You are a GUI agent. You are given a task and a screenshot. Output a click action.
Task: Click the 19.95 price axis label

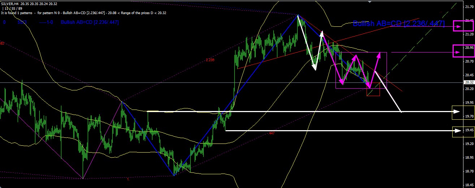click(x=469, y=103)
